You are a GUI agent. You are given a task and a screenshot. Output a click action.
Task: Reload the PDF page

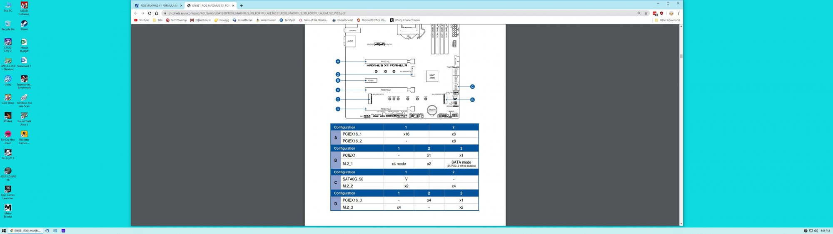pyautogui.click(x=150, y=13)
